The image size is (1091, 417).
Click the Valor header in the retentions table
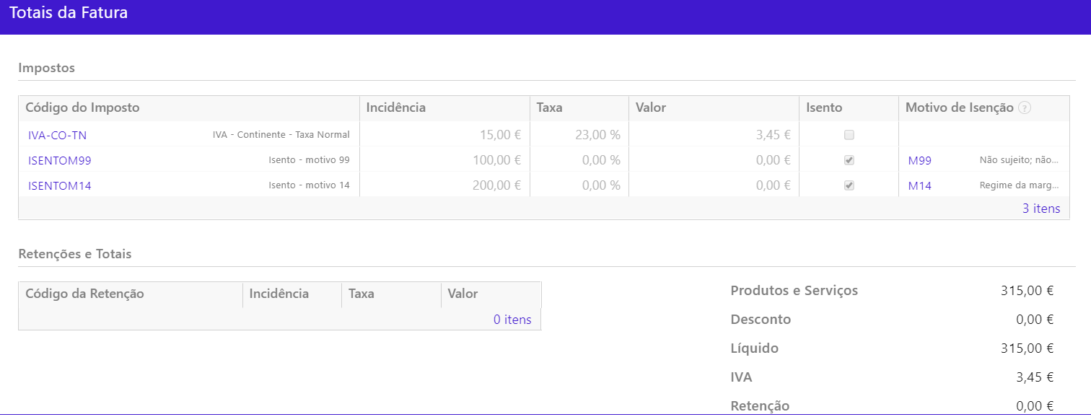(463, 294)
